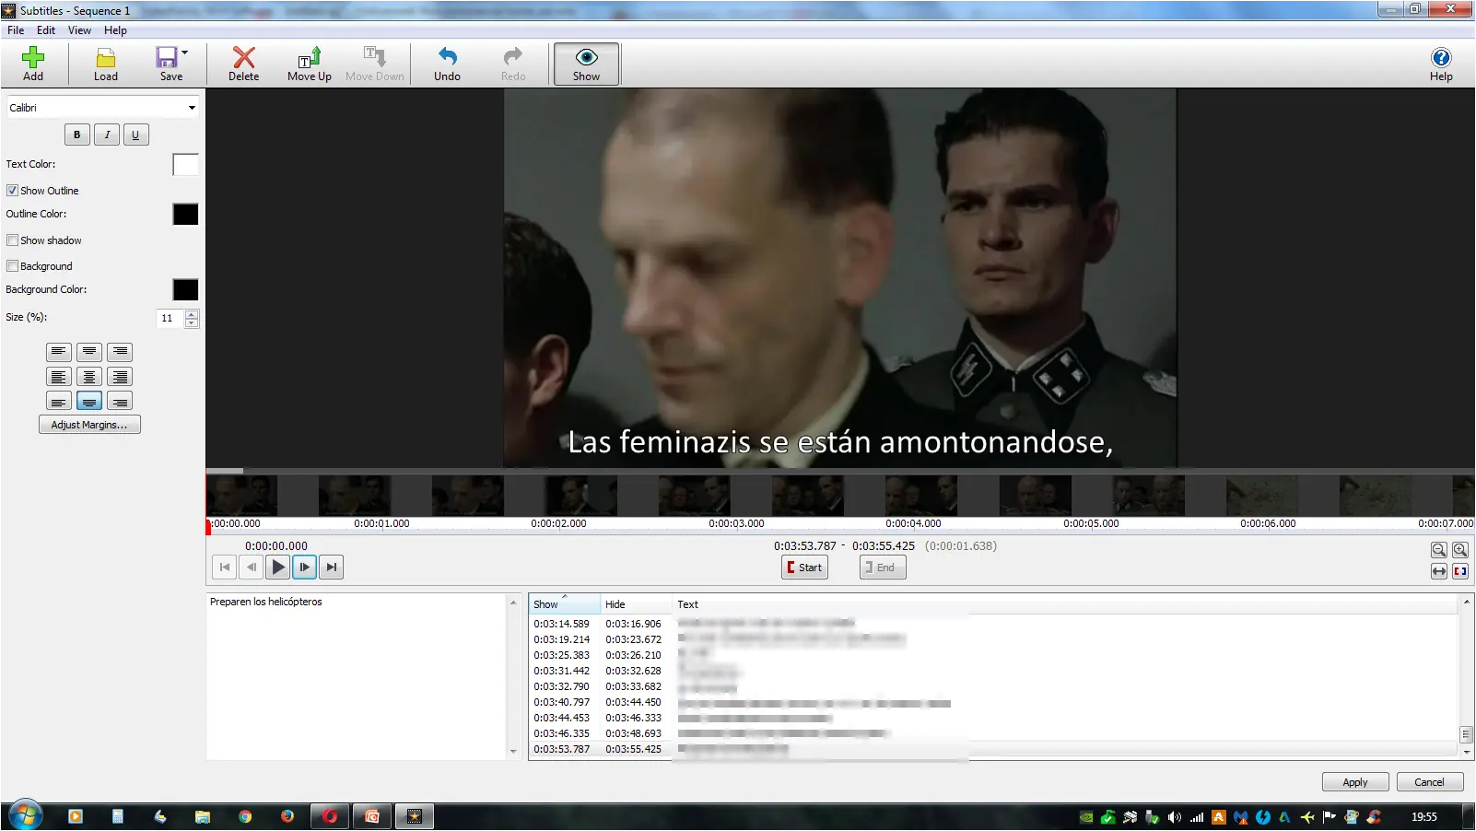
Task: Open the File menu
Action: coord(16,30)
